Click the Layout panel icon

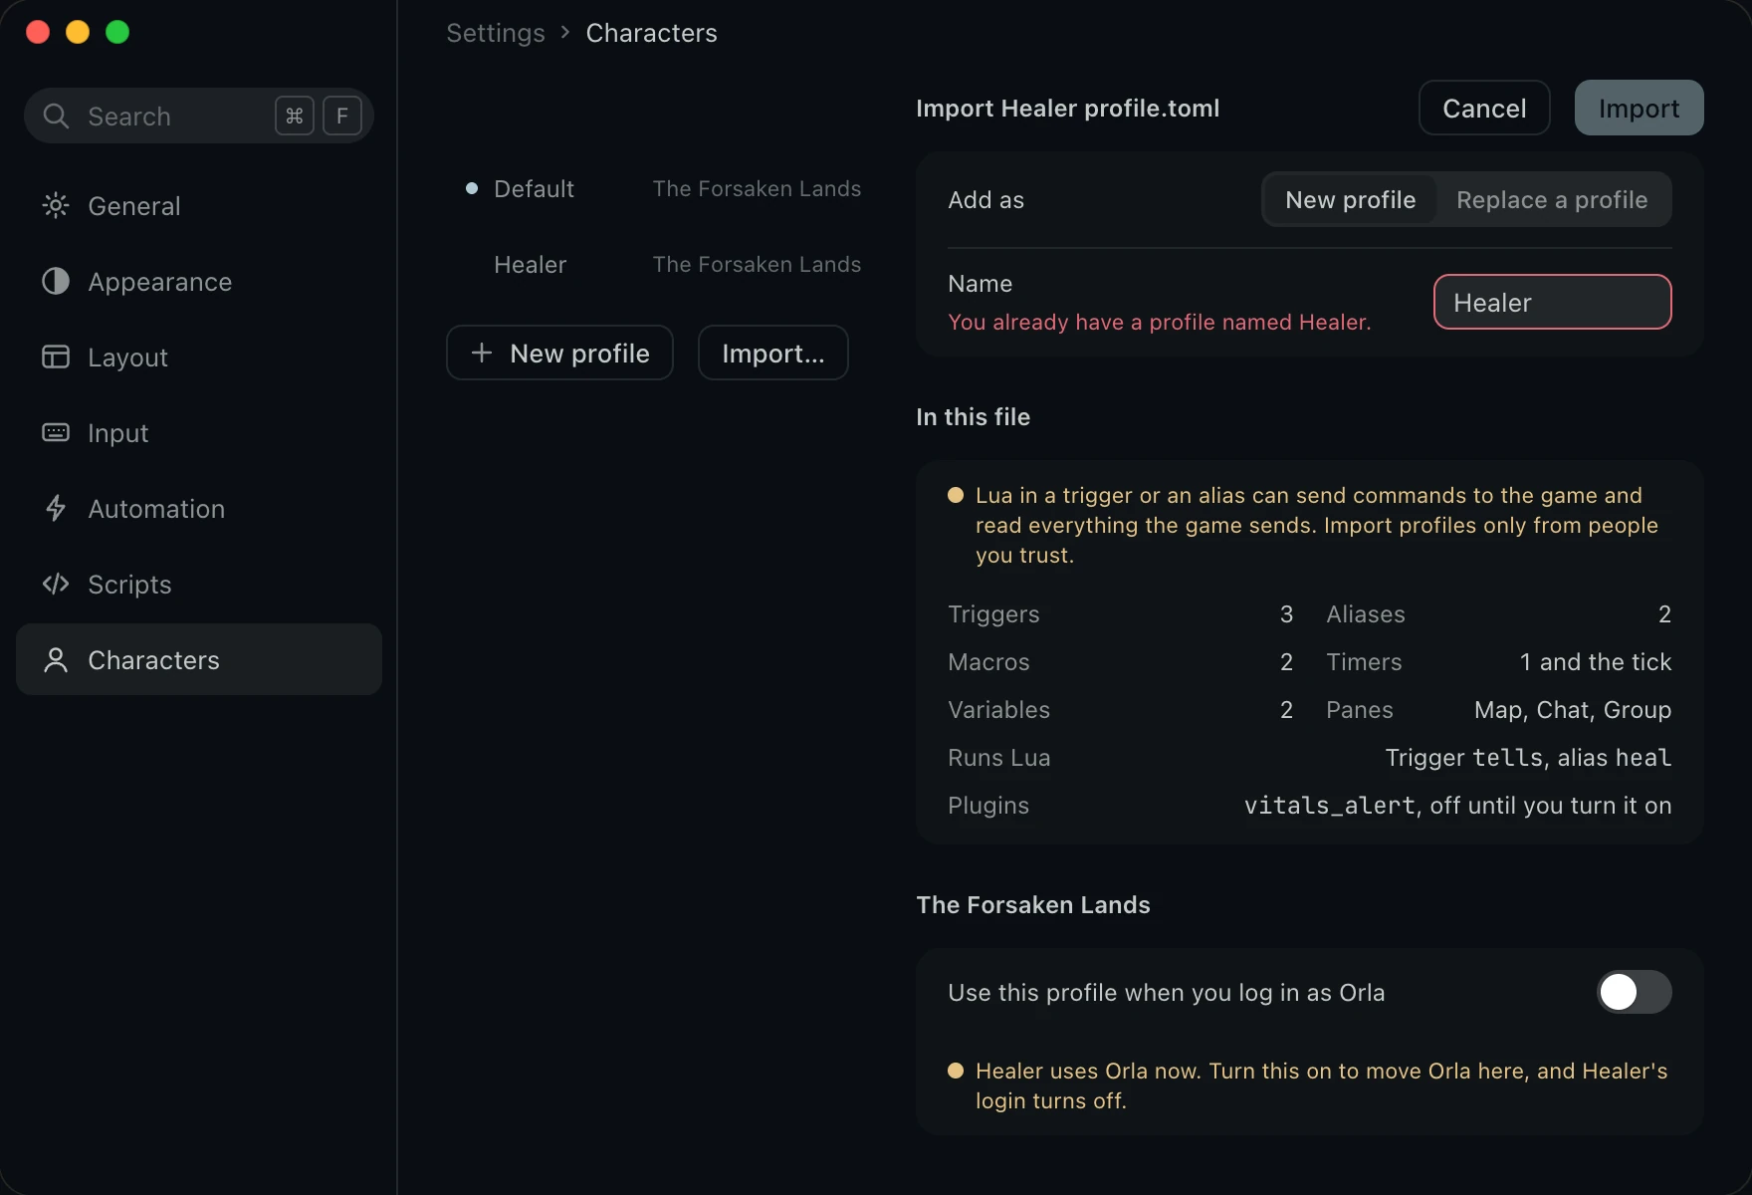click(x=56, y=357)
